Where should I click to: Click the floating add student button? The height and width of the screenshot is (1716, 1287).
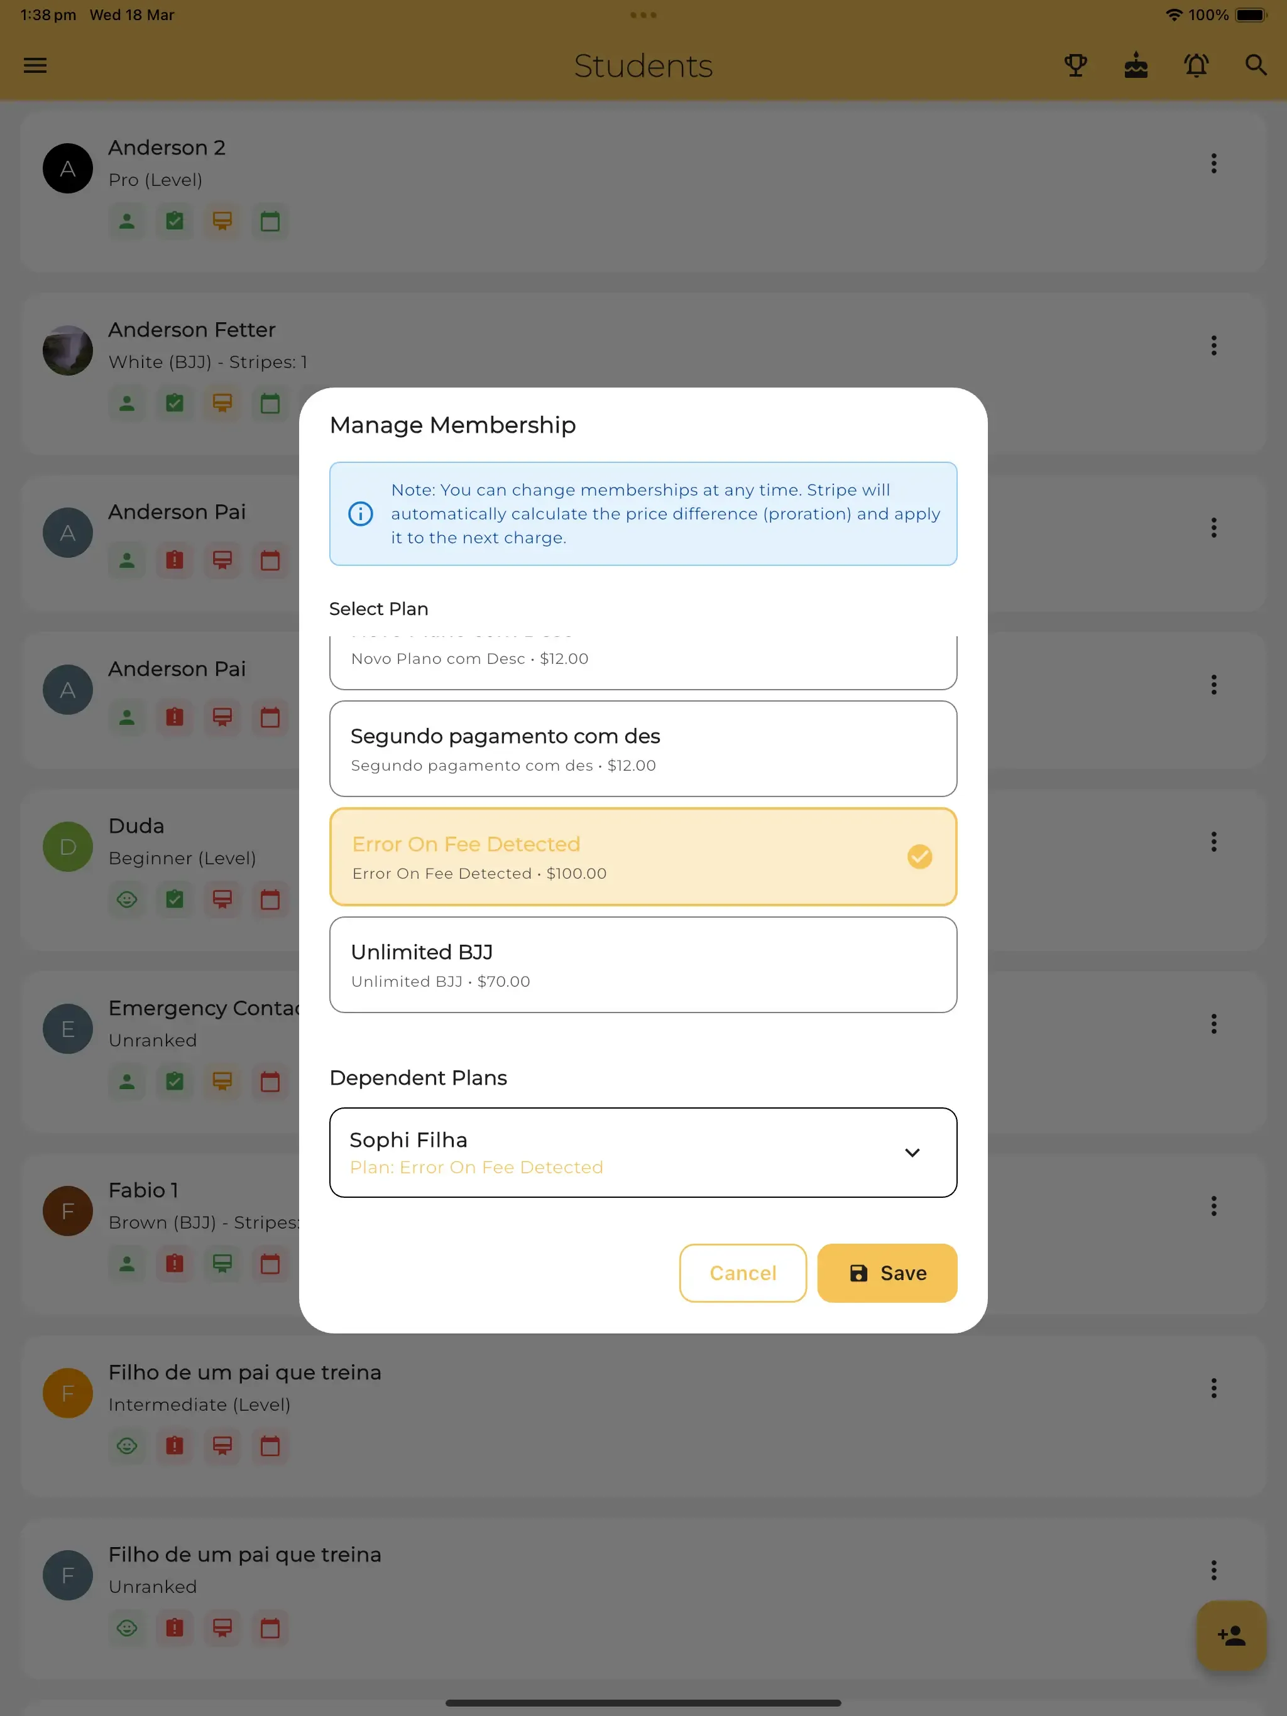coord(1230,1636)
